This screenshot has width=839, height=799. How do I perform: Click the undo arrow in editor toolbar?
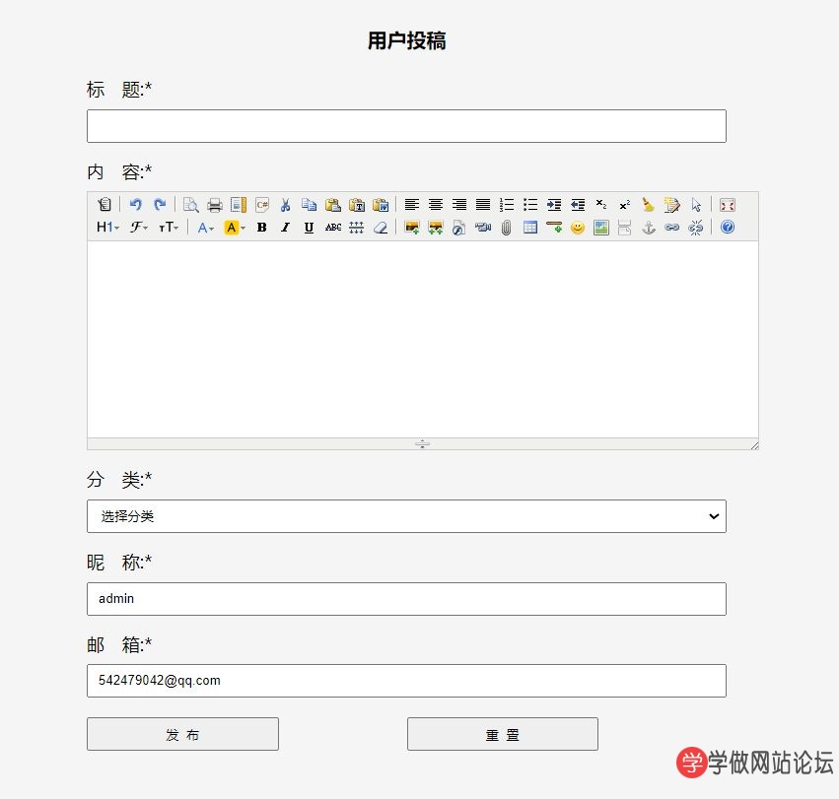coord(136,205)
